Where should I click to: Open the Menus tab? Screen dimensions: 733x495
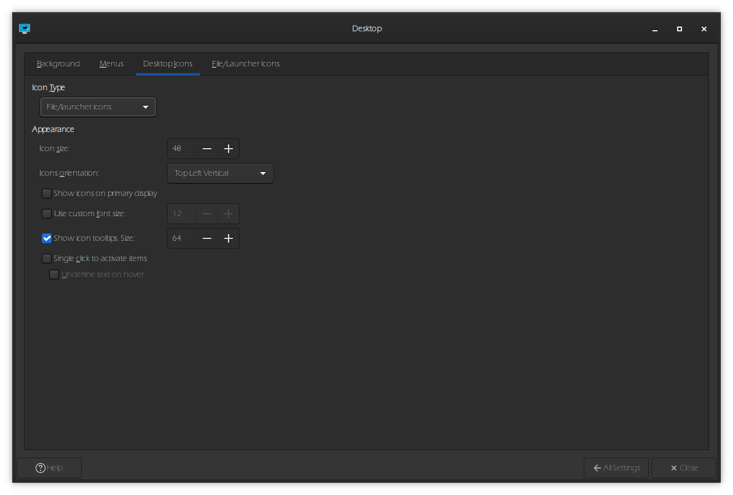[111, 64]
